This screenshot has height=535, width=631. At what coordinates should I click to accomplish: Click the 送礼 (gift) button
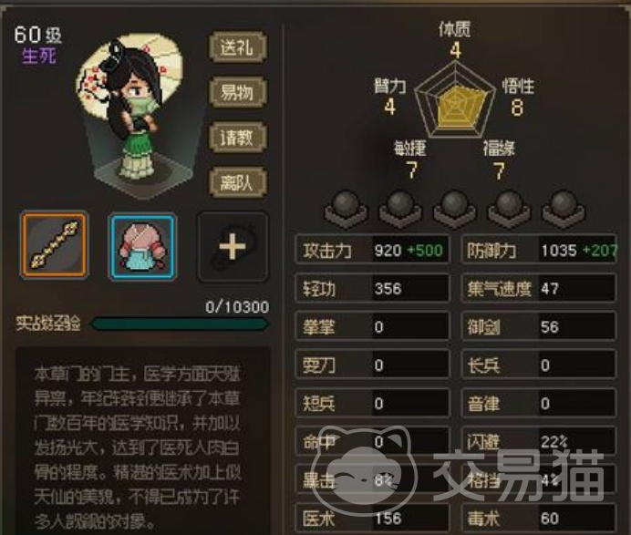[x=237, y=47]
